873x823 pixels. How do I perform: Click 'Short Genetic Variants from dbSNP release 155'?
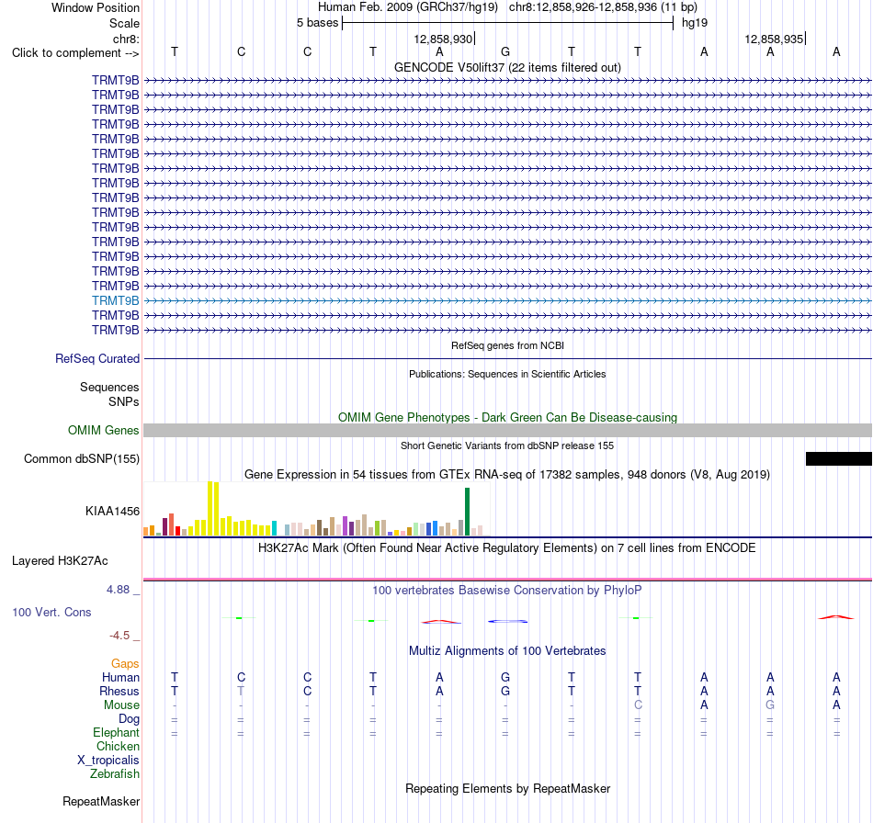tap(507, 445)
